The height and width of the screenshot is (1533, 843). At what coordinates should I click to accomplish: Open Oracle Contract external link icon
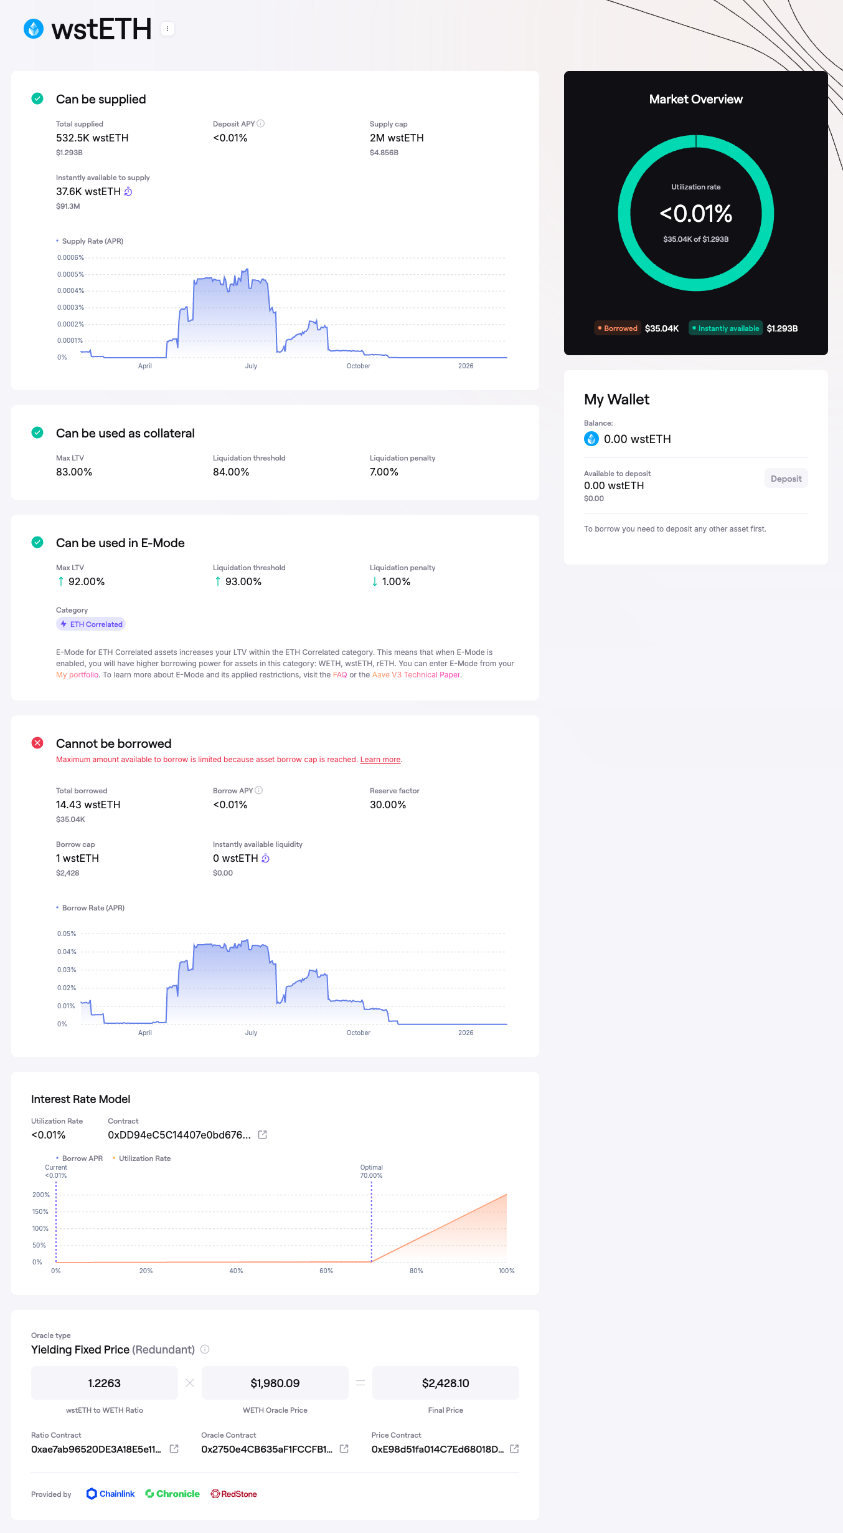344,1449
